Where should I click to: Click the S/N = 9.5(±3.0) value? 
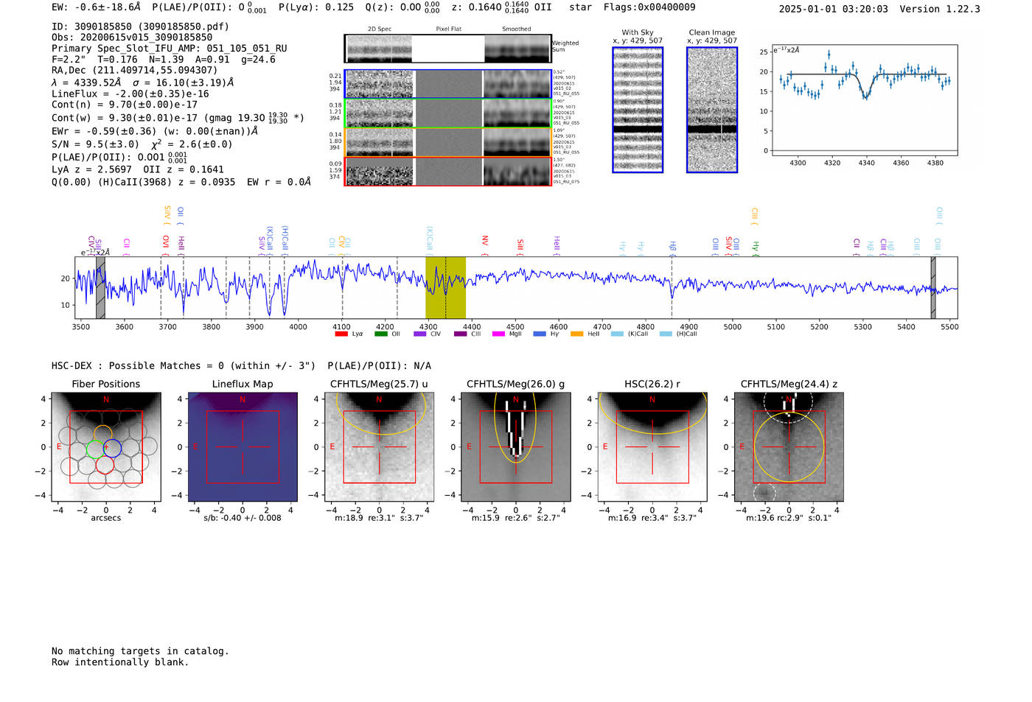(95, 144)
